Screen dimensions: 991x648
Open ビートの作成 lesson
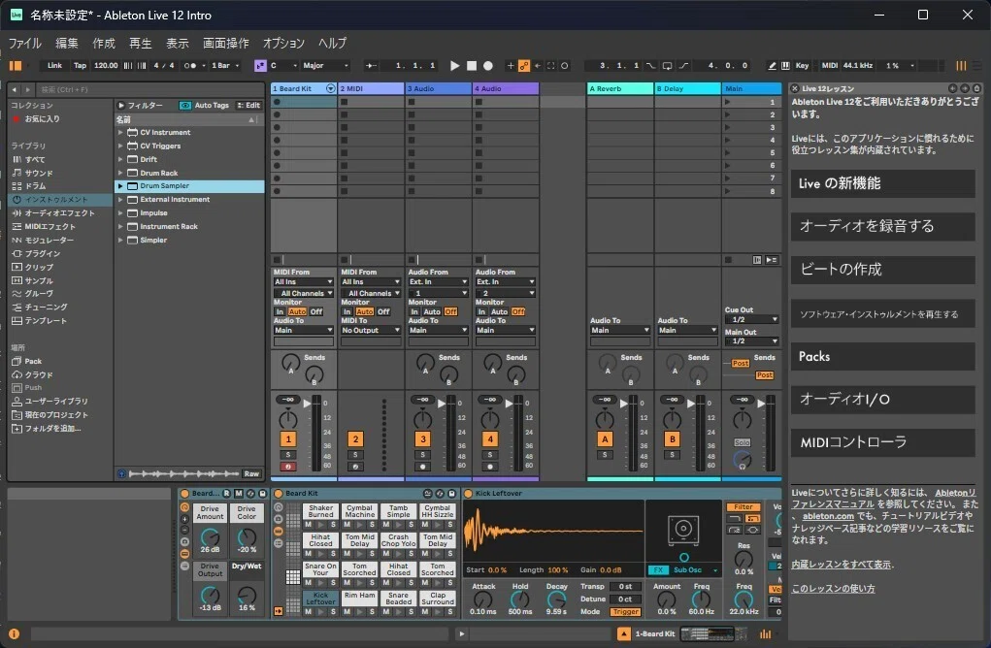tap(883, 270)
